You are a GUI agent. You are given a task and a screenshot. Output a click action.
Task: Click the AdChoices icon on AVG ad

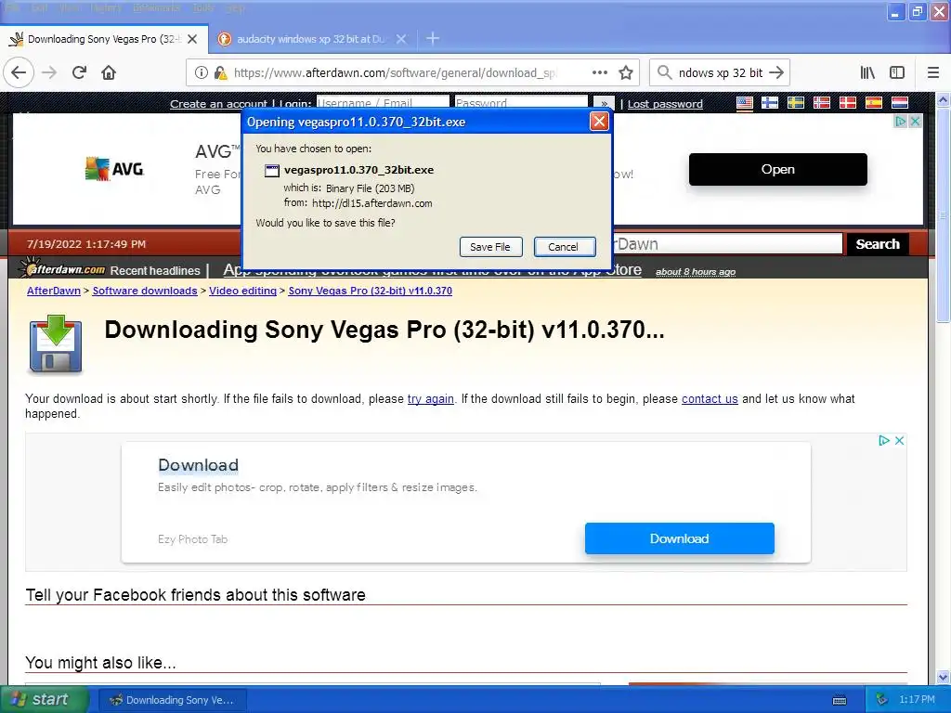901,122
